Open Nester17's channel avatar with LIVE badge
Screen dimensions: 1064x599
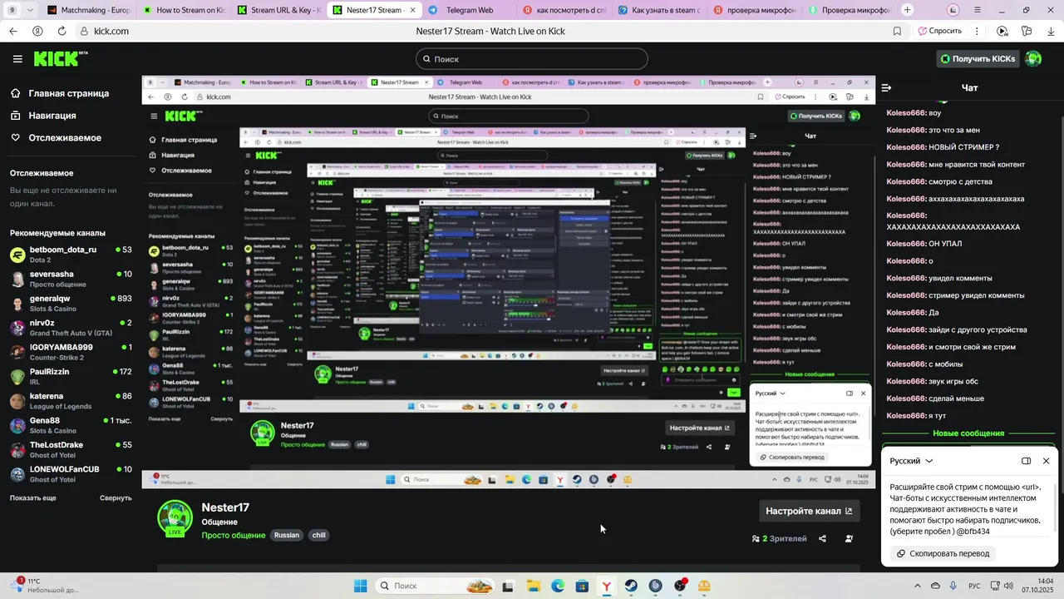coord(175,518)
